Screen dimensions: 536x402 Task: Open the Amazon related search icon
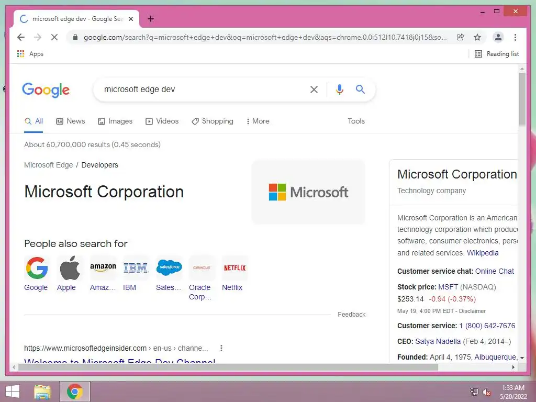tap(103, 268)
